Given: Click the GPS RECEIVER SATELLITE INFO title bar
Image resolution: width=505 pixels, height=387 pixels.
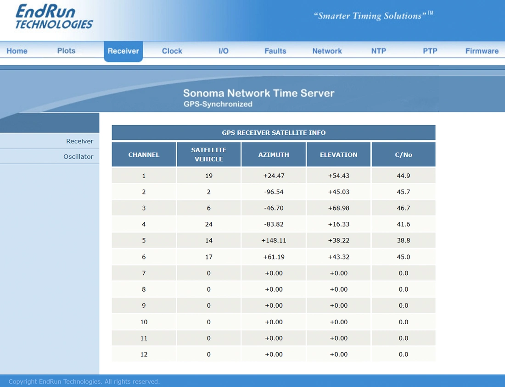Looking at the screenshot, I should (x=274, y=133).
